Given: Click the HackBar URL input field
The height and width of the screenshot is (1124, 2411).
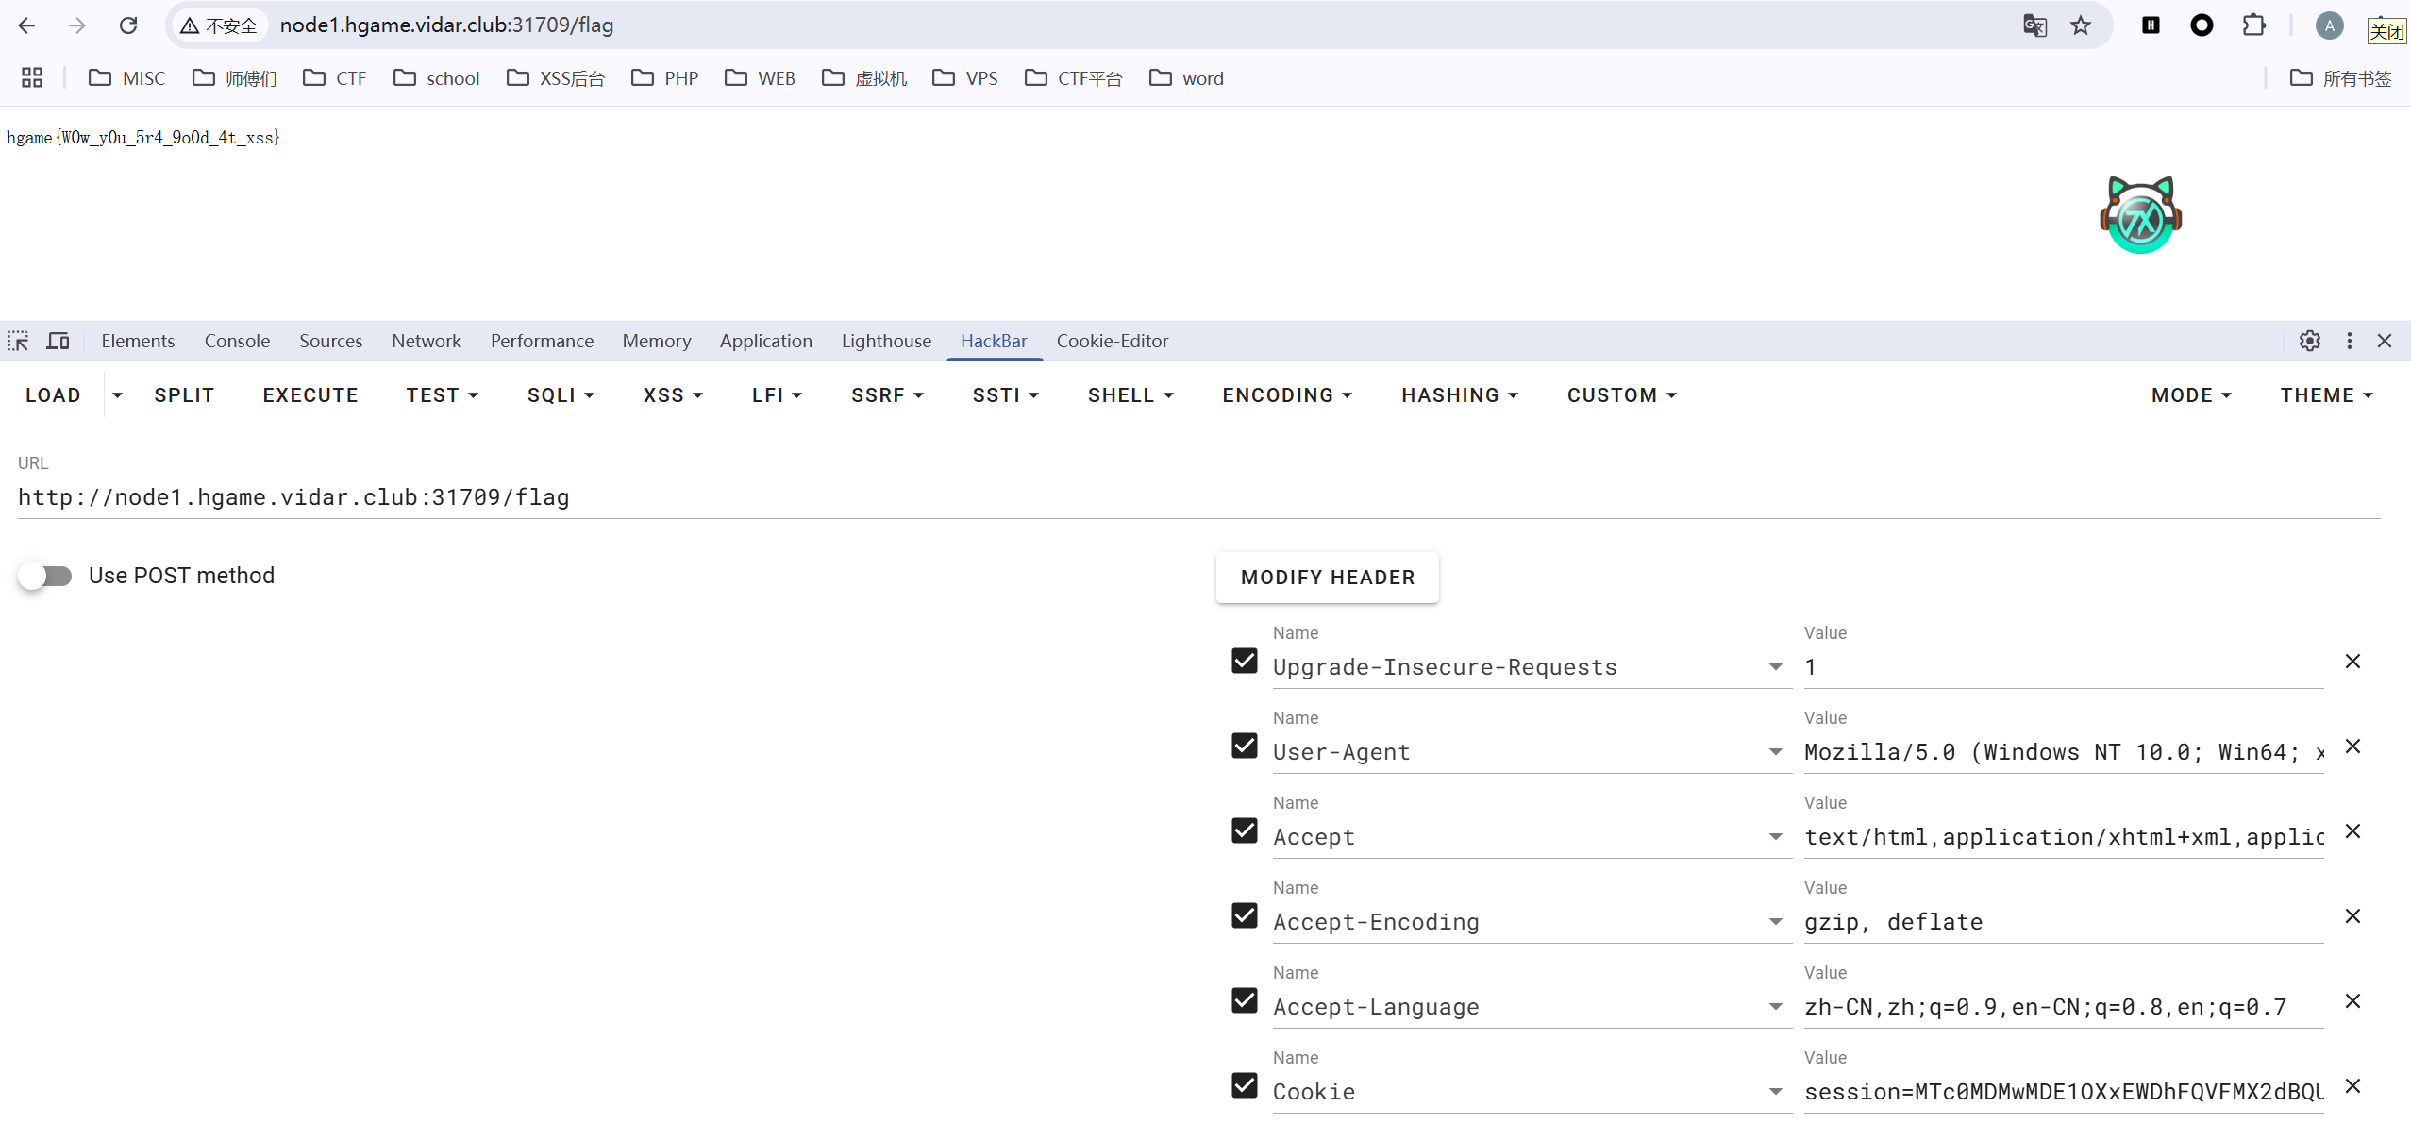Looking at the screenshot, I should (x=1198, y=497).
